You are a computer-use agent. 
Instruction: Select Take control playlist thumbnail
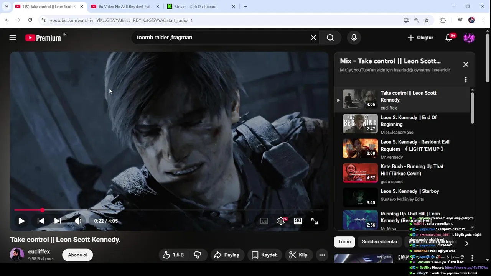click(x=360, y=99)
